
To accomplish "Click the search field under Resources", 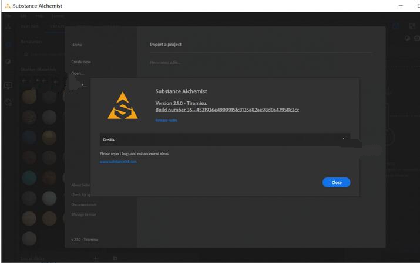I will (x=43, y=54).
